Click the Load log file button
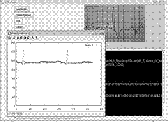Image resolution: width=168 pixels, height=122 pixels. [22, 9]
